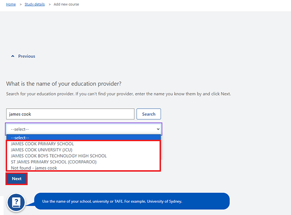The height and width of the screenshot is (215, 291).
Task: Click the Search button
Action: tap(149, 114)
